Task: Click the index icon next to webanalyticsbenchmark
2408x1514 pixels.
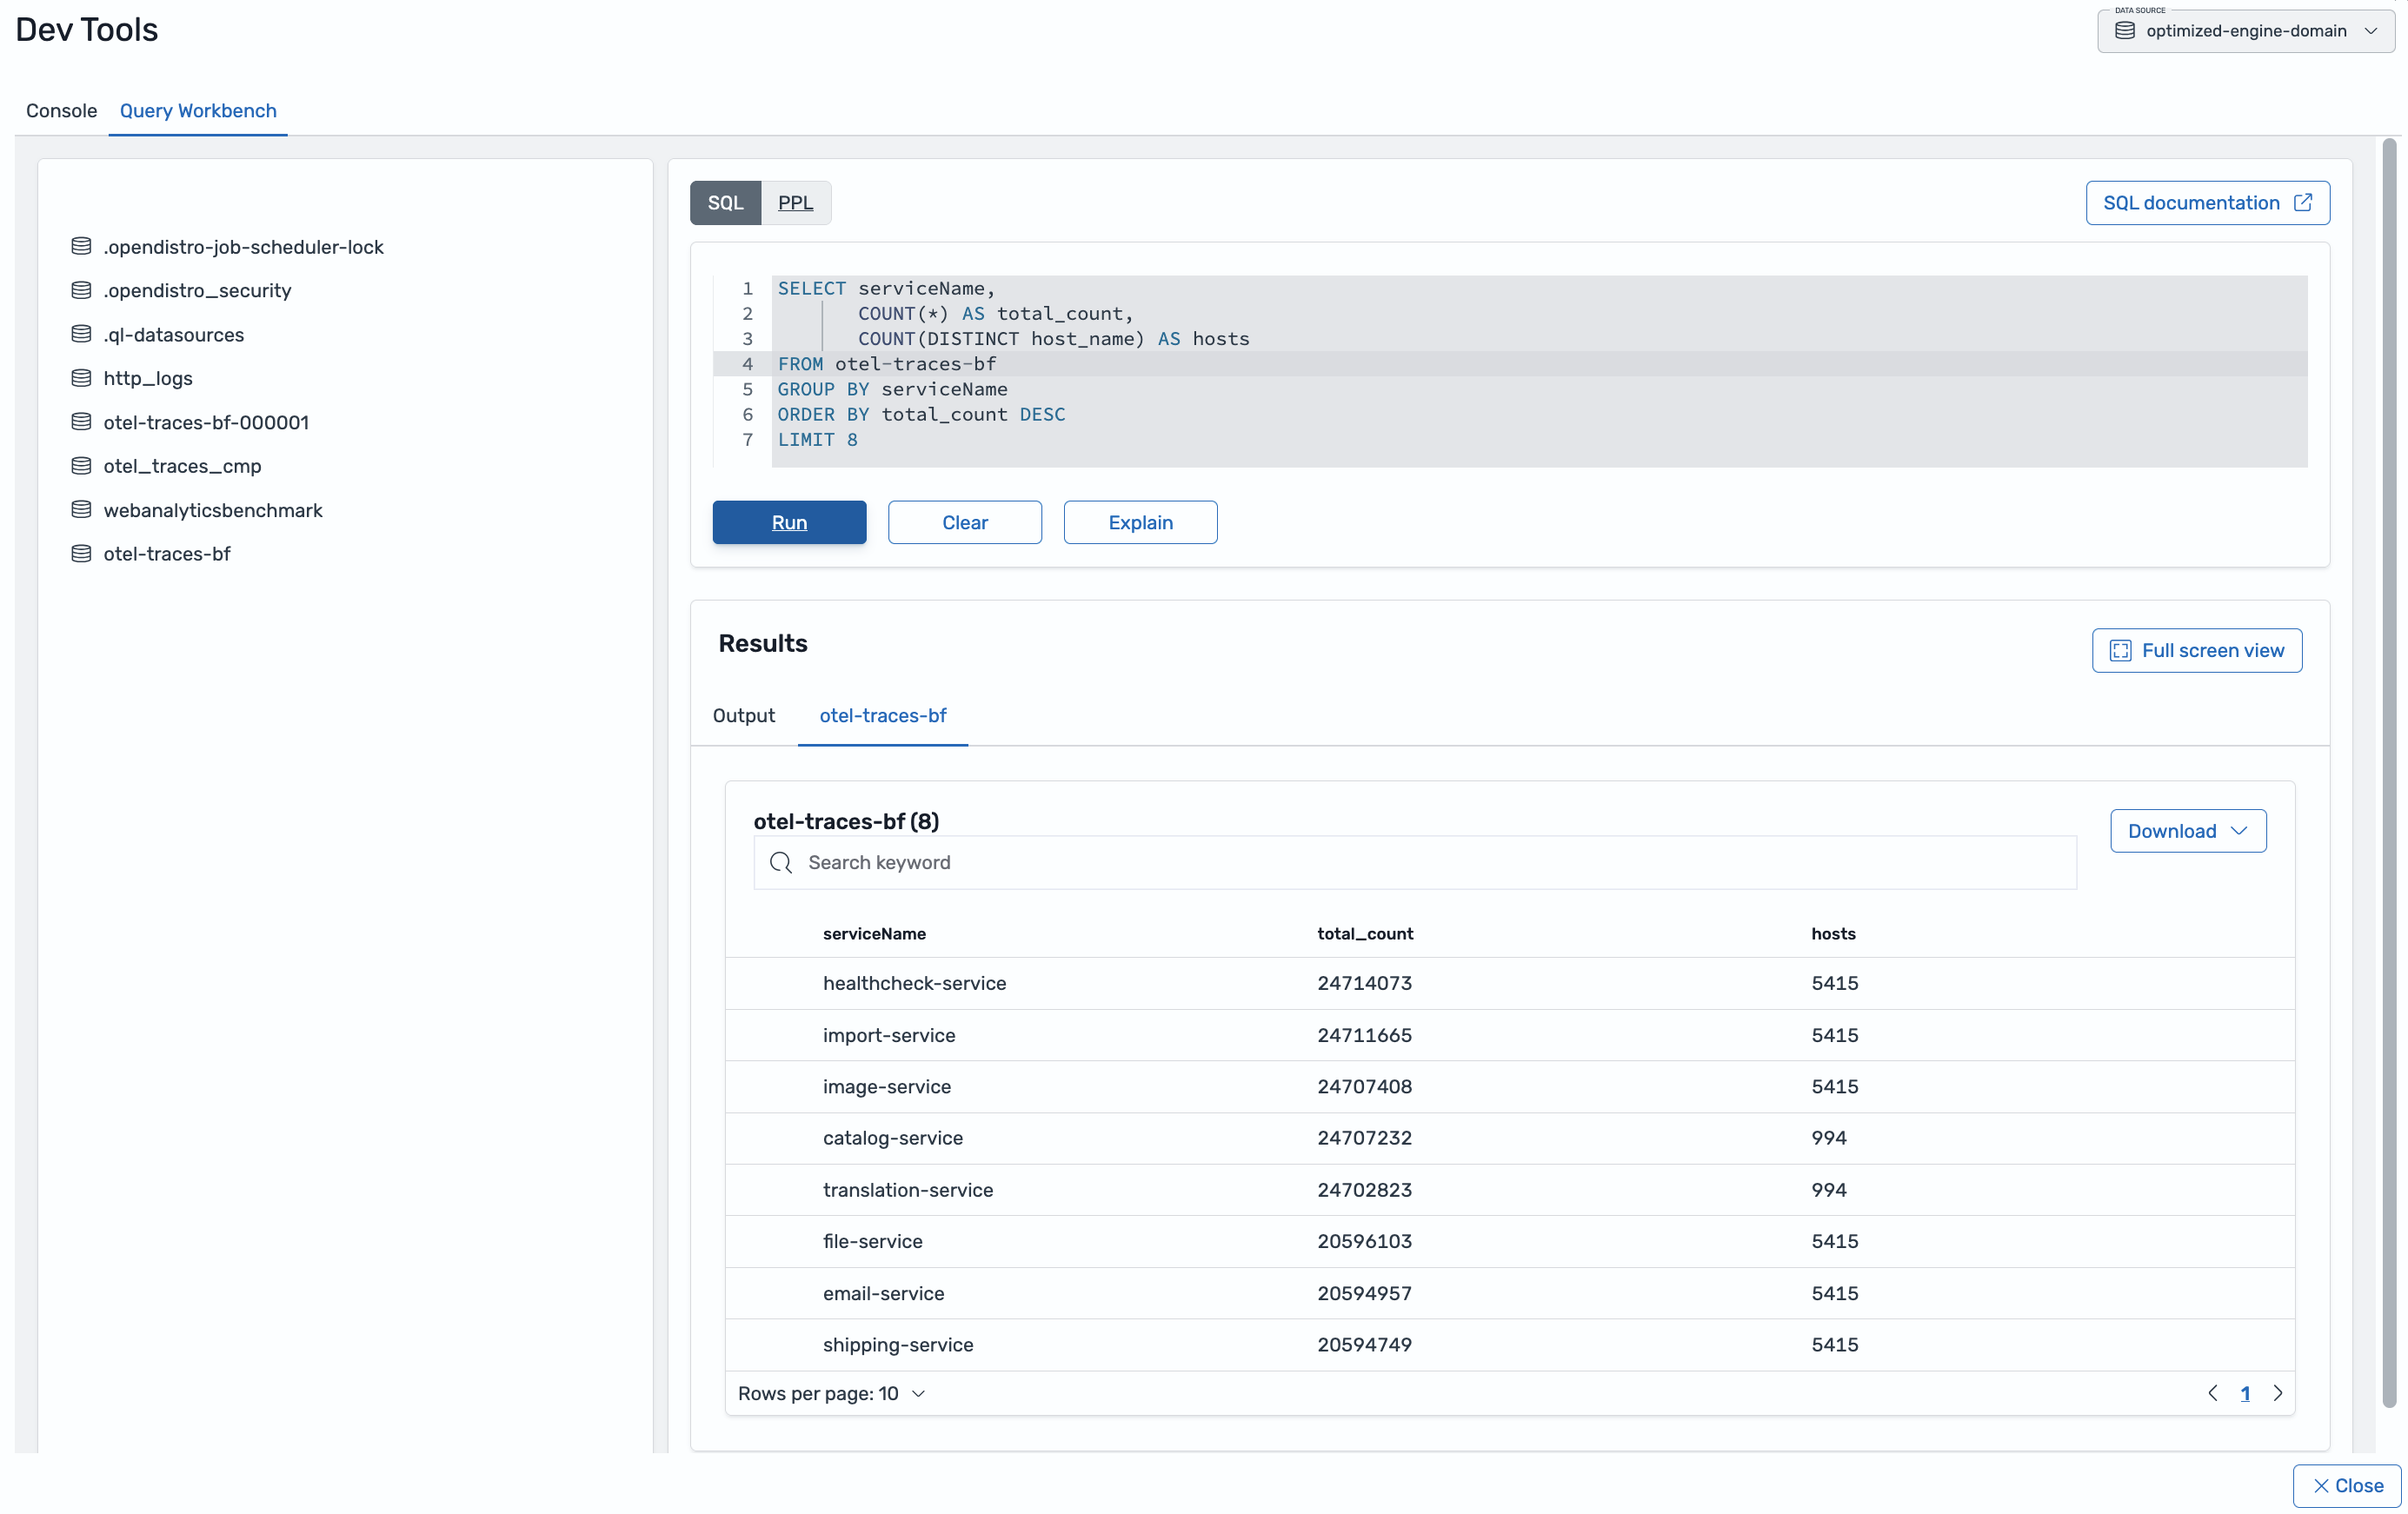Action: point(81,510)
